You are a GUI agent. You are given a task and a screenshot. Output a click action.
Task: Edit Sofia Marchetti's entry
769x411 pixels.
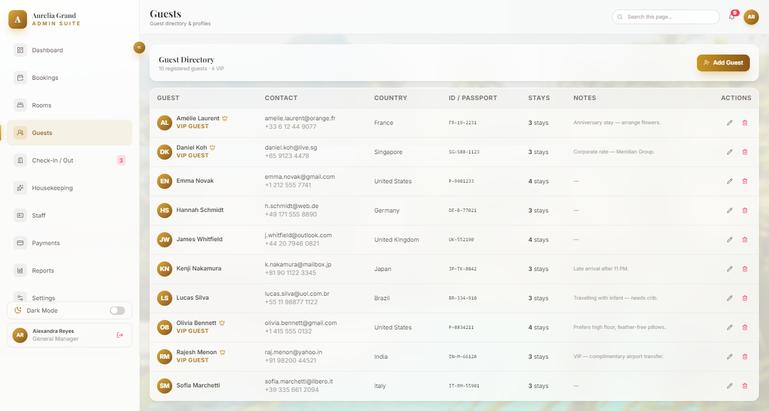(x=730, y=386)
